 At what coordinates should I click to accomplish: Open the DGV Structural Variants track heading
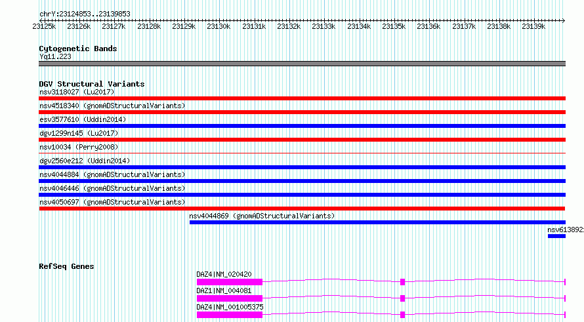pyautogui.click(x=92, y=84)
